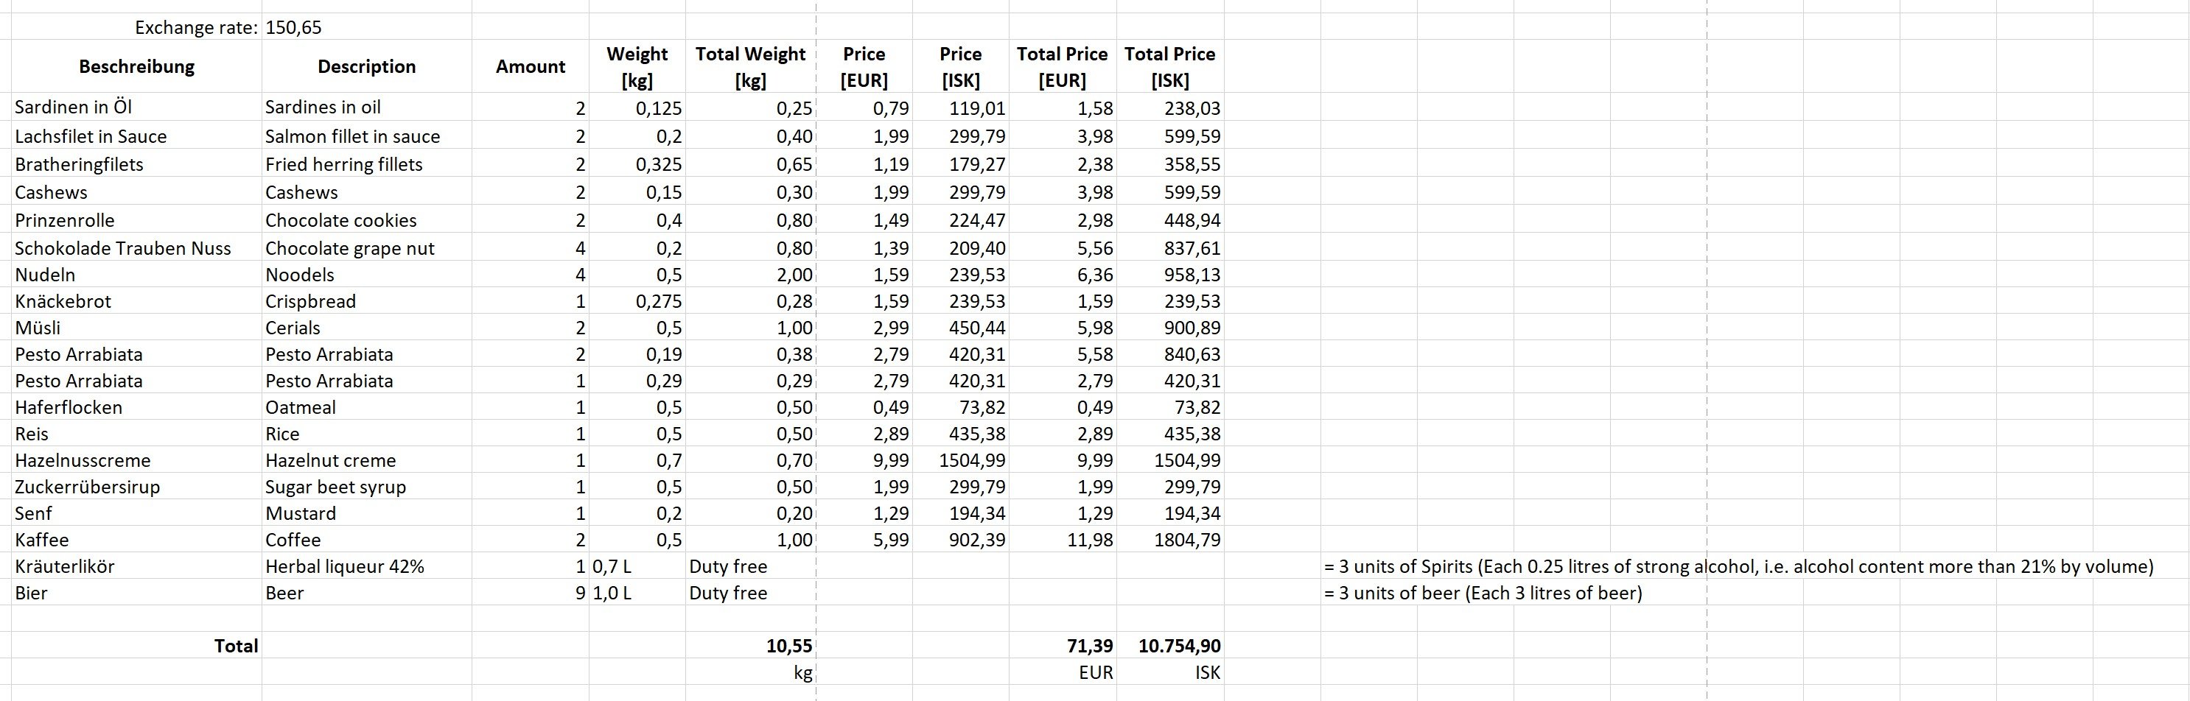Select the Salmon fillet in sauce cell

tap(366, 136)
